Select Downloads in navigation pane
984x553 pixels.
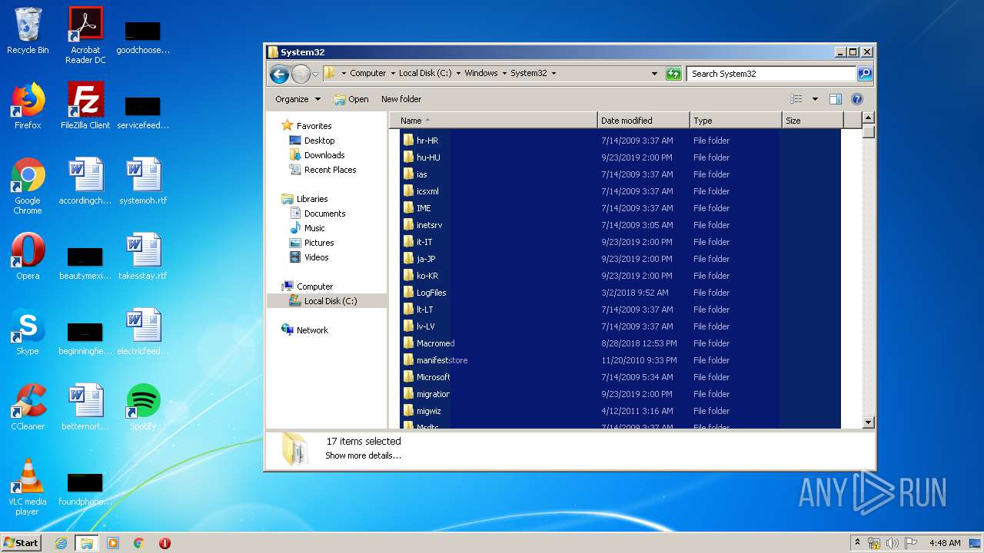coord(316,155)
